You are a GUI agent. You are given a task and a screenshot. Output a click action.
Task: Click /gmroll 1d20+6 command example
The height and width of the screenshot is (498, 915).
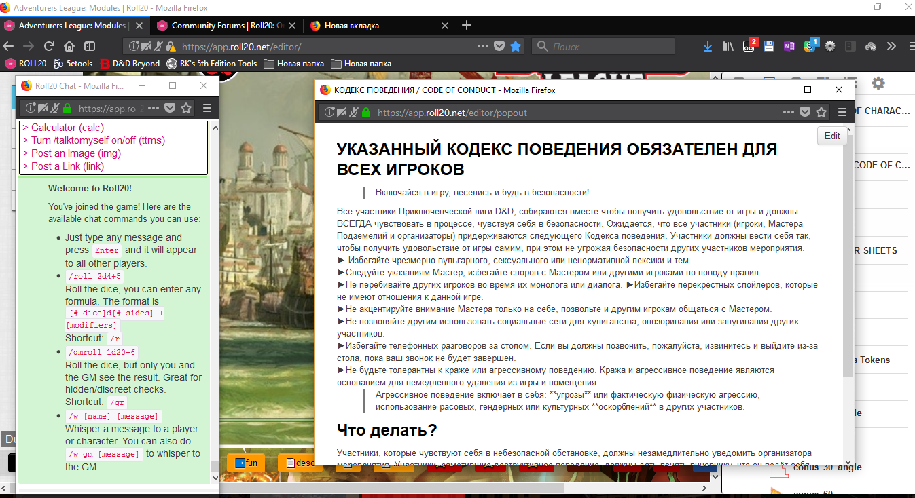tap(102, 352)
